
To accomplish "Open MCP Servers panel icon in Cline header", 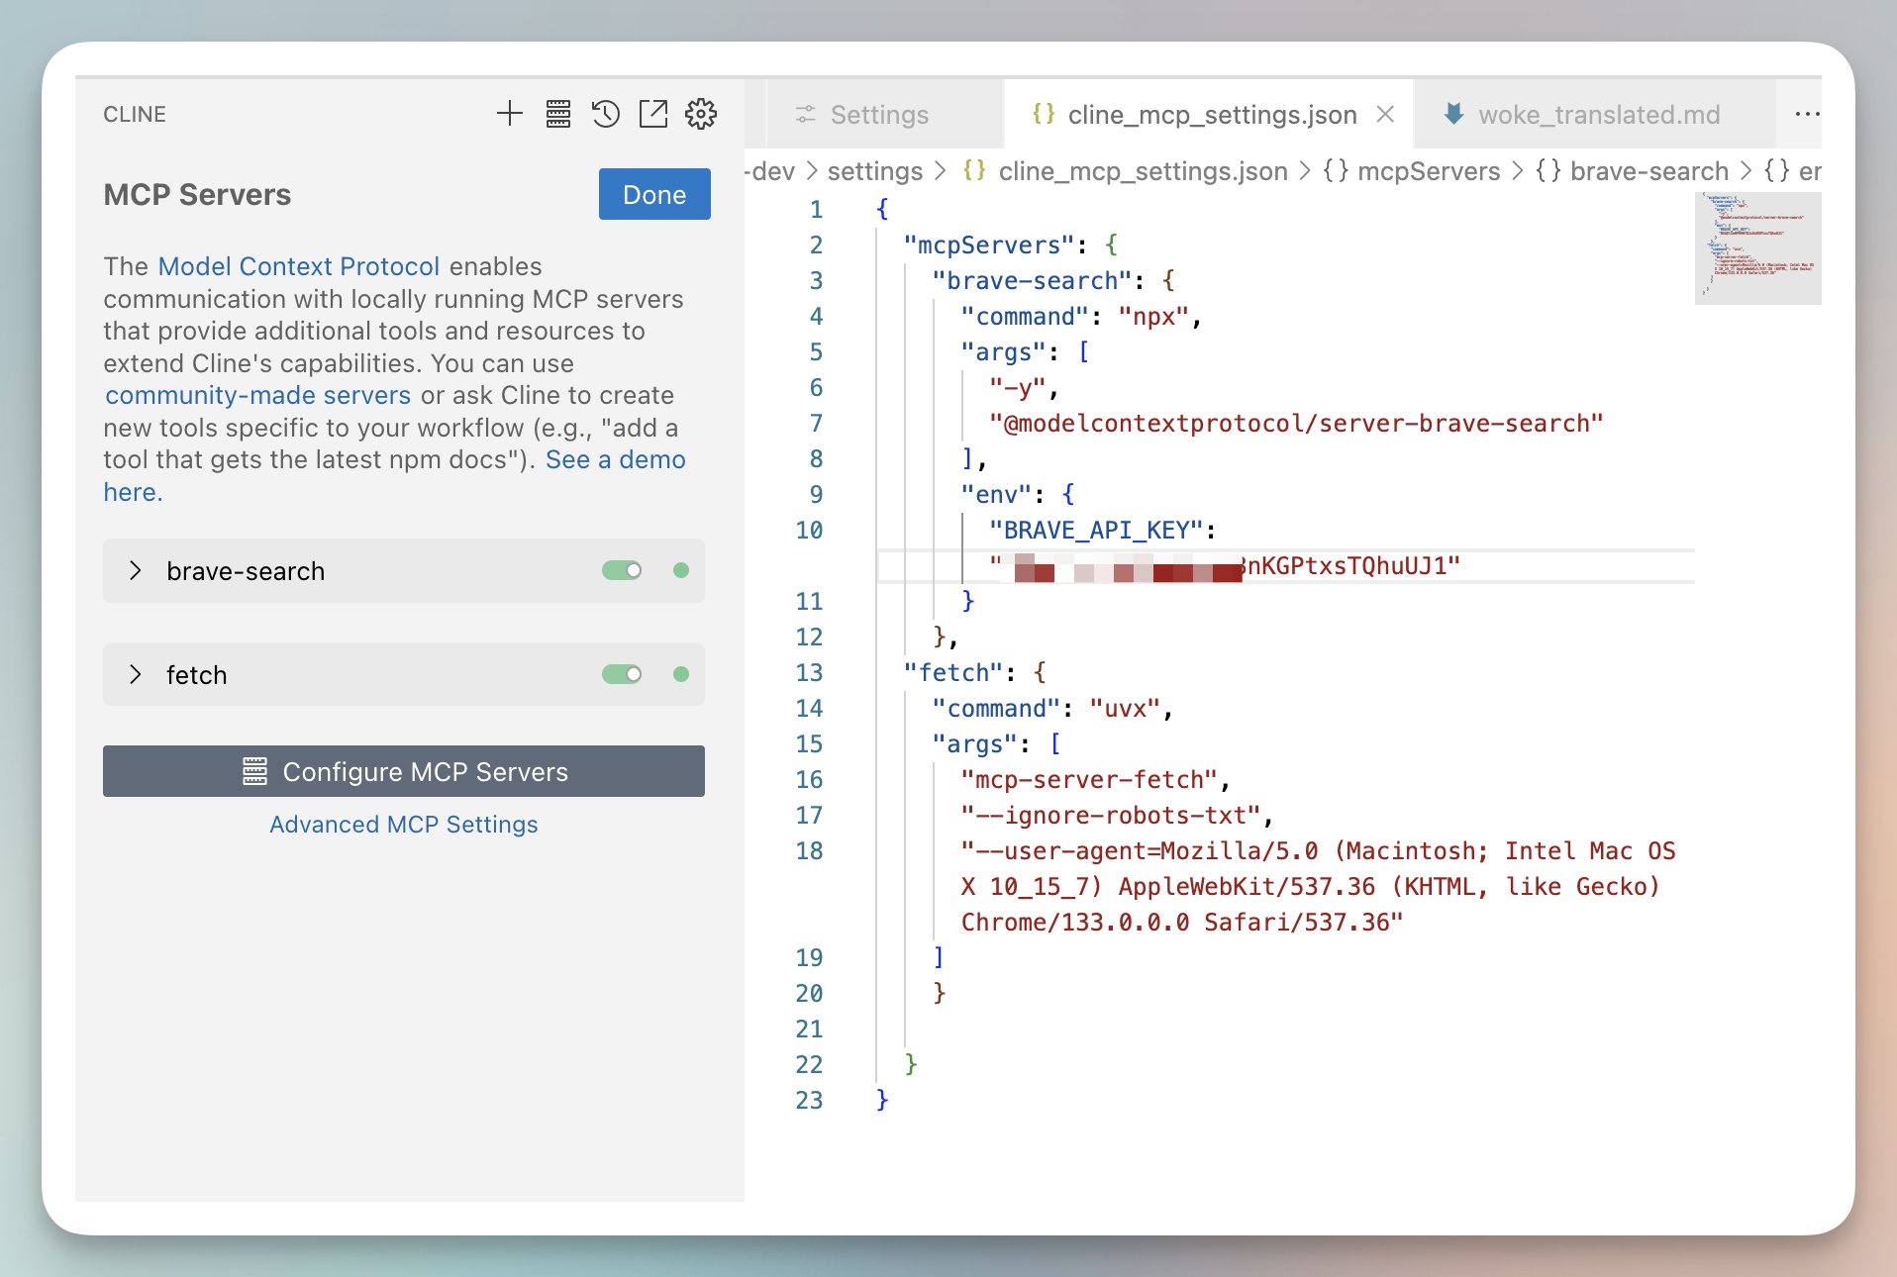I will (x=558, y=114).
